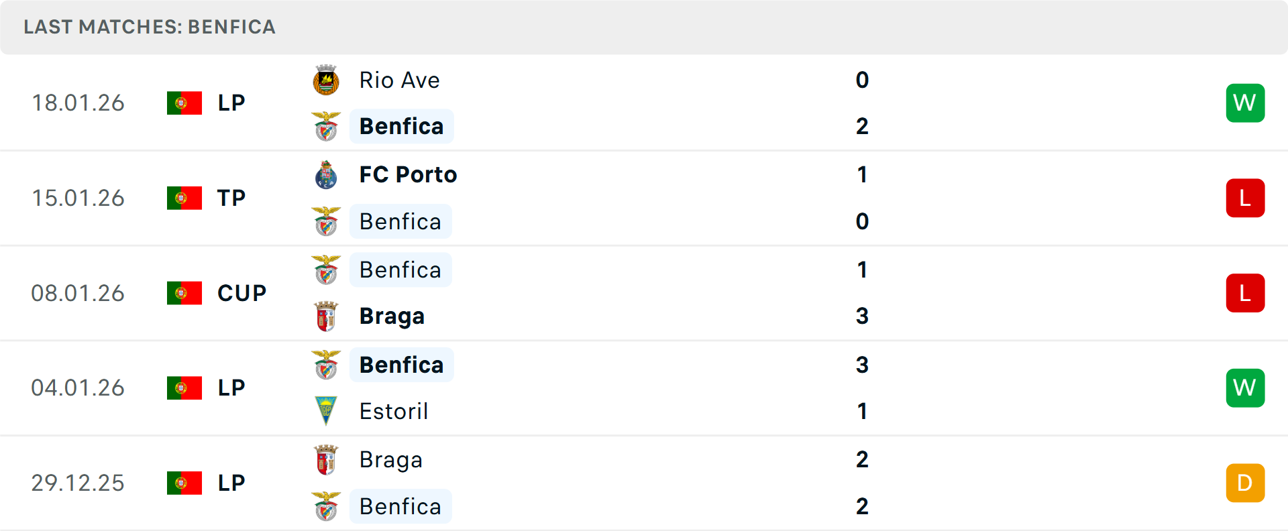This screenshot has height=531, width=1288.
Task: Select the Benfica eagle logo beside Rio Ave match
Action: point(326,126)
